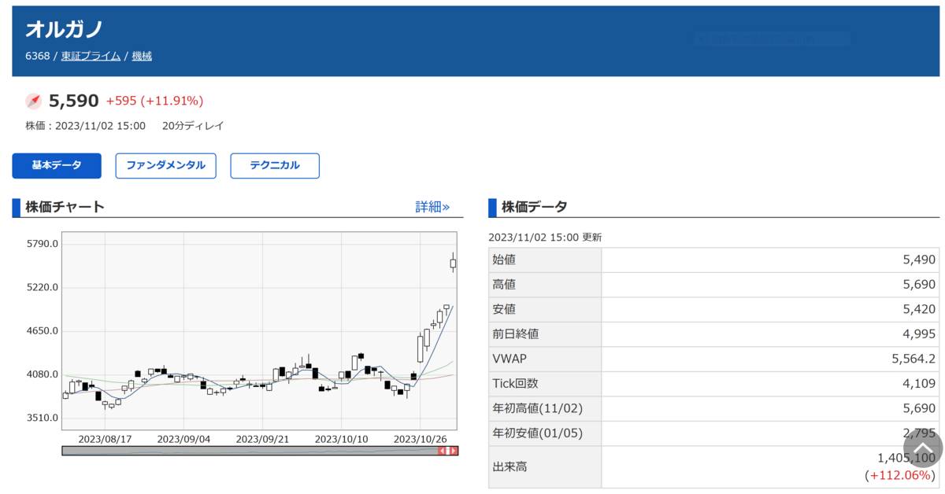Click the 前日終値 value 4,995
945x494 pixels.
tap(919, 334)
